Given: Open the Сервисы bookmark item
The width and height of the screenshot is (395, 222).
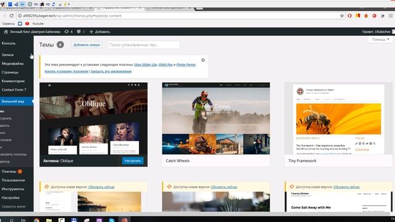Looking at the screenshot, I should pyautogui.click(x=8, y=23).
